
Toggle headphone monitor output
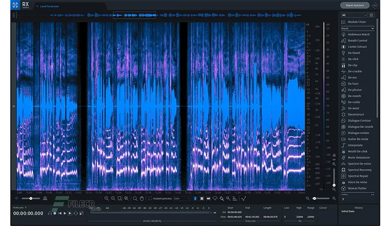(50, 213)
